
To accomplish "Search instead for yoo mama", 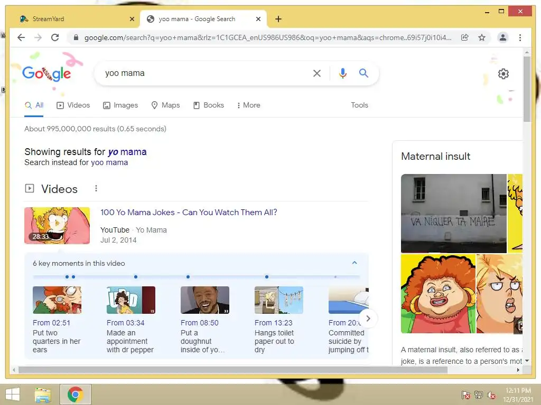I will [109, 162].
